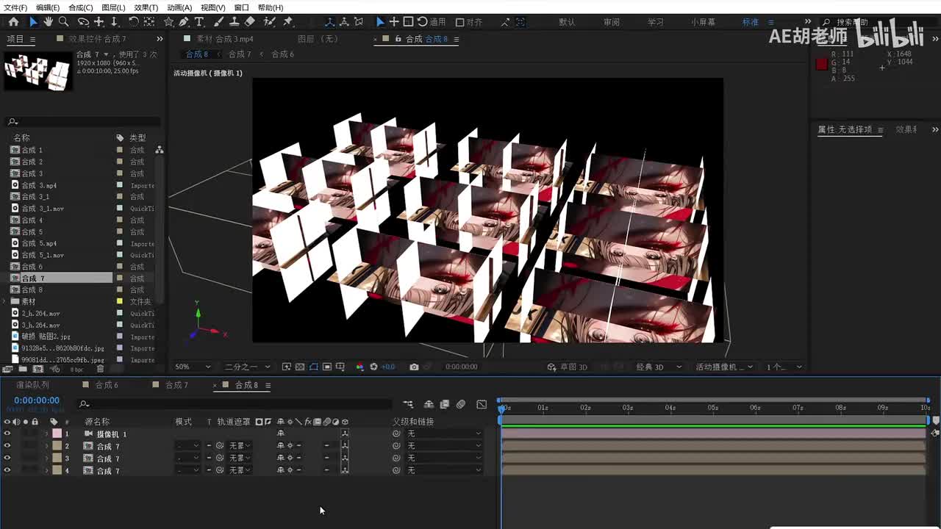Open the 图层(L) menu
This screenshot has height=529, width=941.
pos(113,7)
